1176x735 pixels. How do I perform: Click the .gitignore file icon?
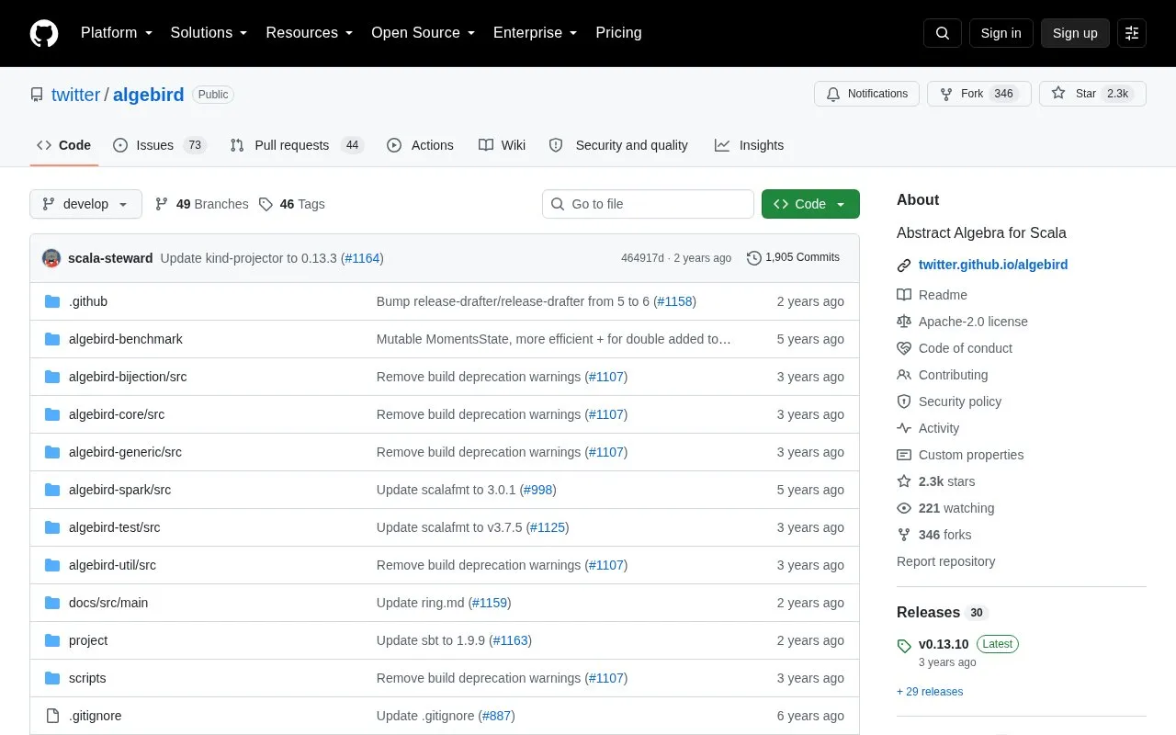tap(52, 716)
